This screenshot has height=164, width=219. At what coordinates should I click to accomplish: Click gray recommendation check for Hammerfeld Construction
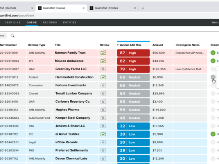pyautogui.click(x=213, y=77)
